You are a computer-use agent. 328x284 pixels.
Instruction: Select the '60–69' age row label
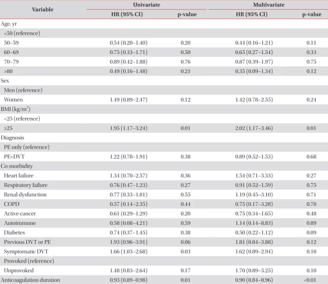coord(11,52)
